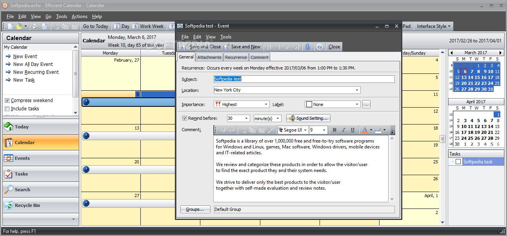The height and width of the screenshot is (236, 507).
Task: Click the highlight color swatch
Action: click(378, 130)
